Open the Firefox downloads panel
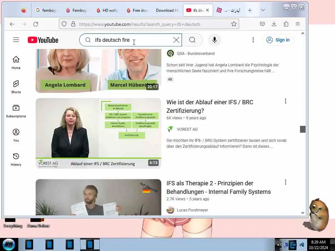This screenshot has height=251, width=335. click(274, 24)
